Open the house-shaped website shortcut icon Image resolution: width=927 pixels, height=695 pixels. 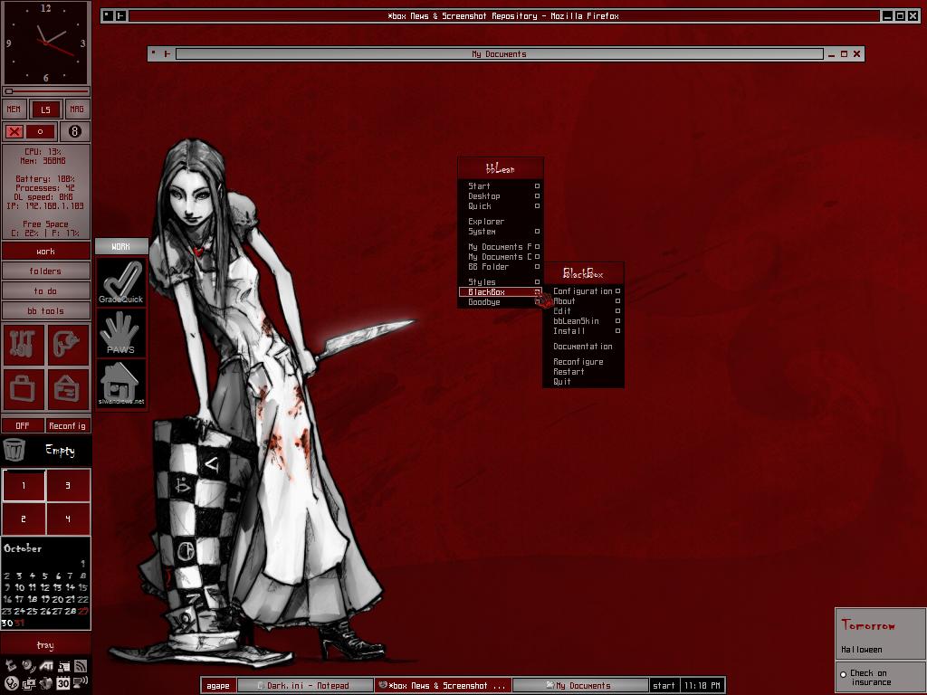(x=121, y=384)
